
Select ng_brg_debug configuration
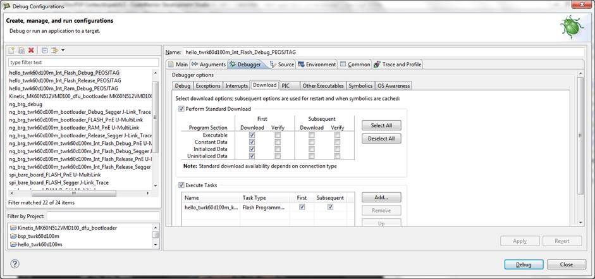click(x=25, y=104)
